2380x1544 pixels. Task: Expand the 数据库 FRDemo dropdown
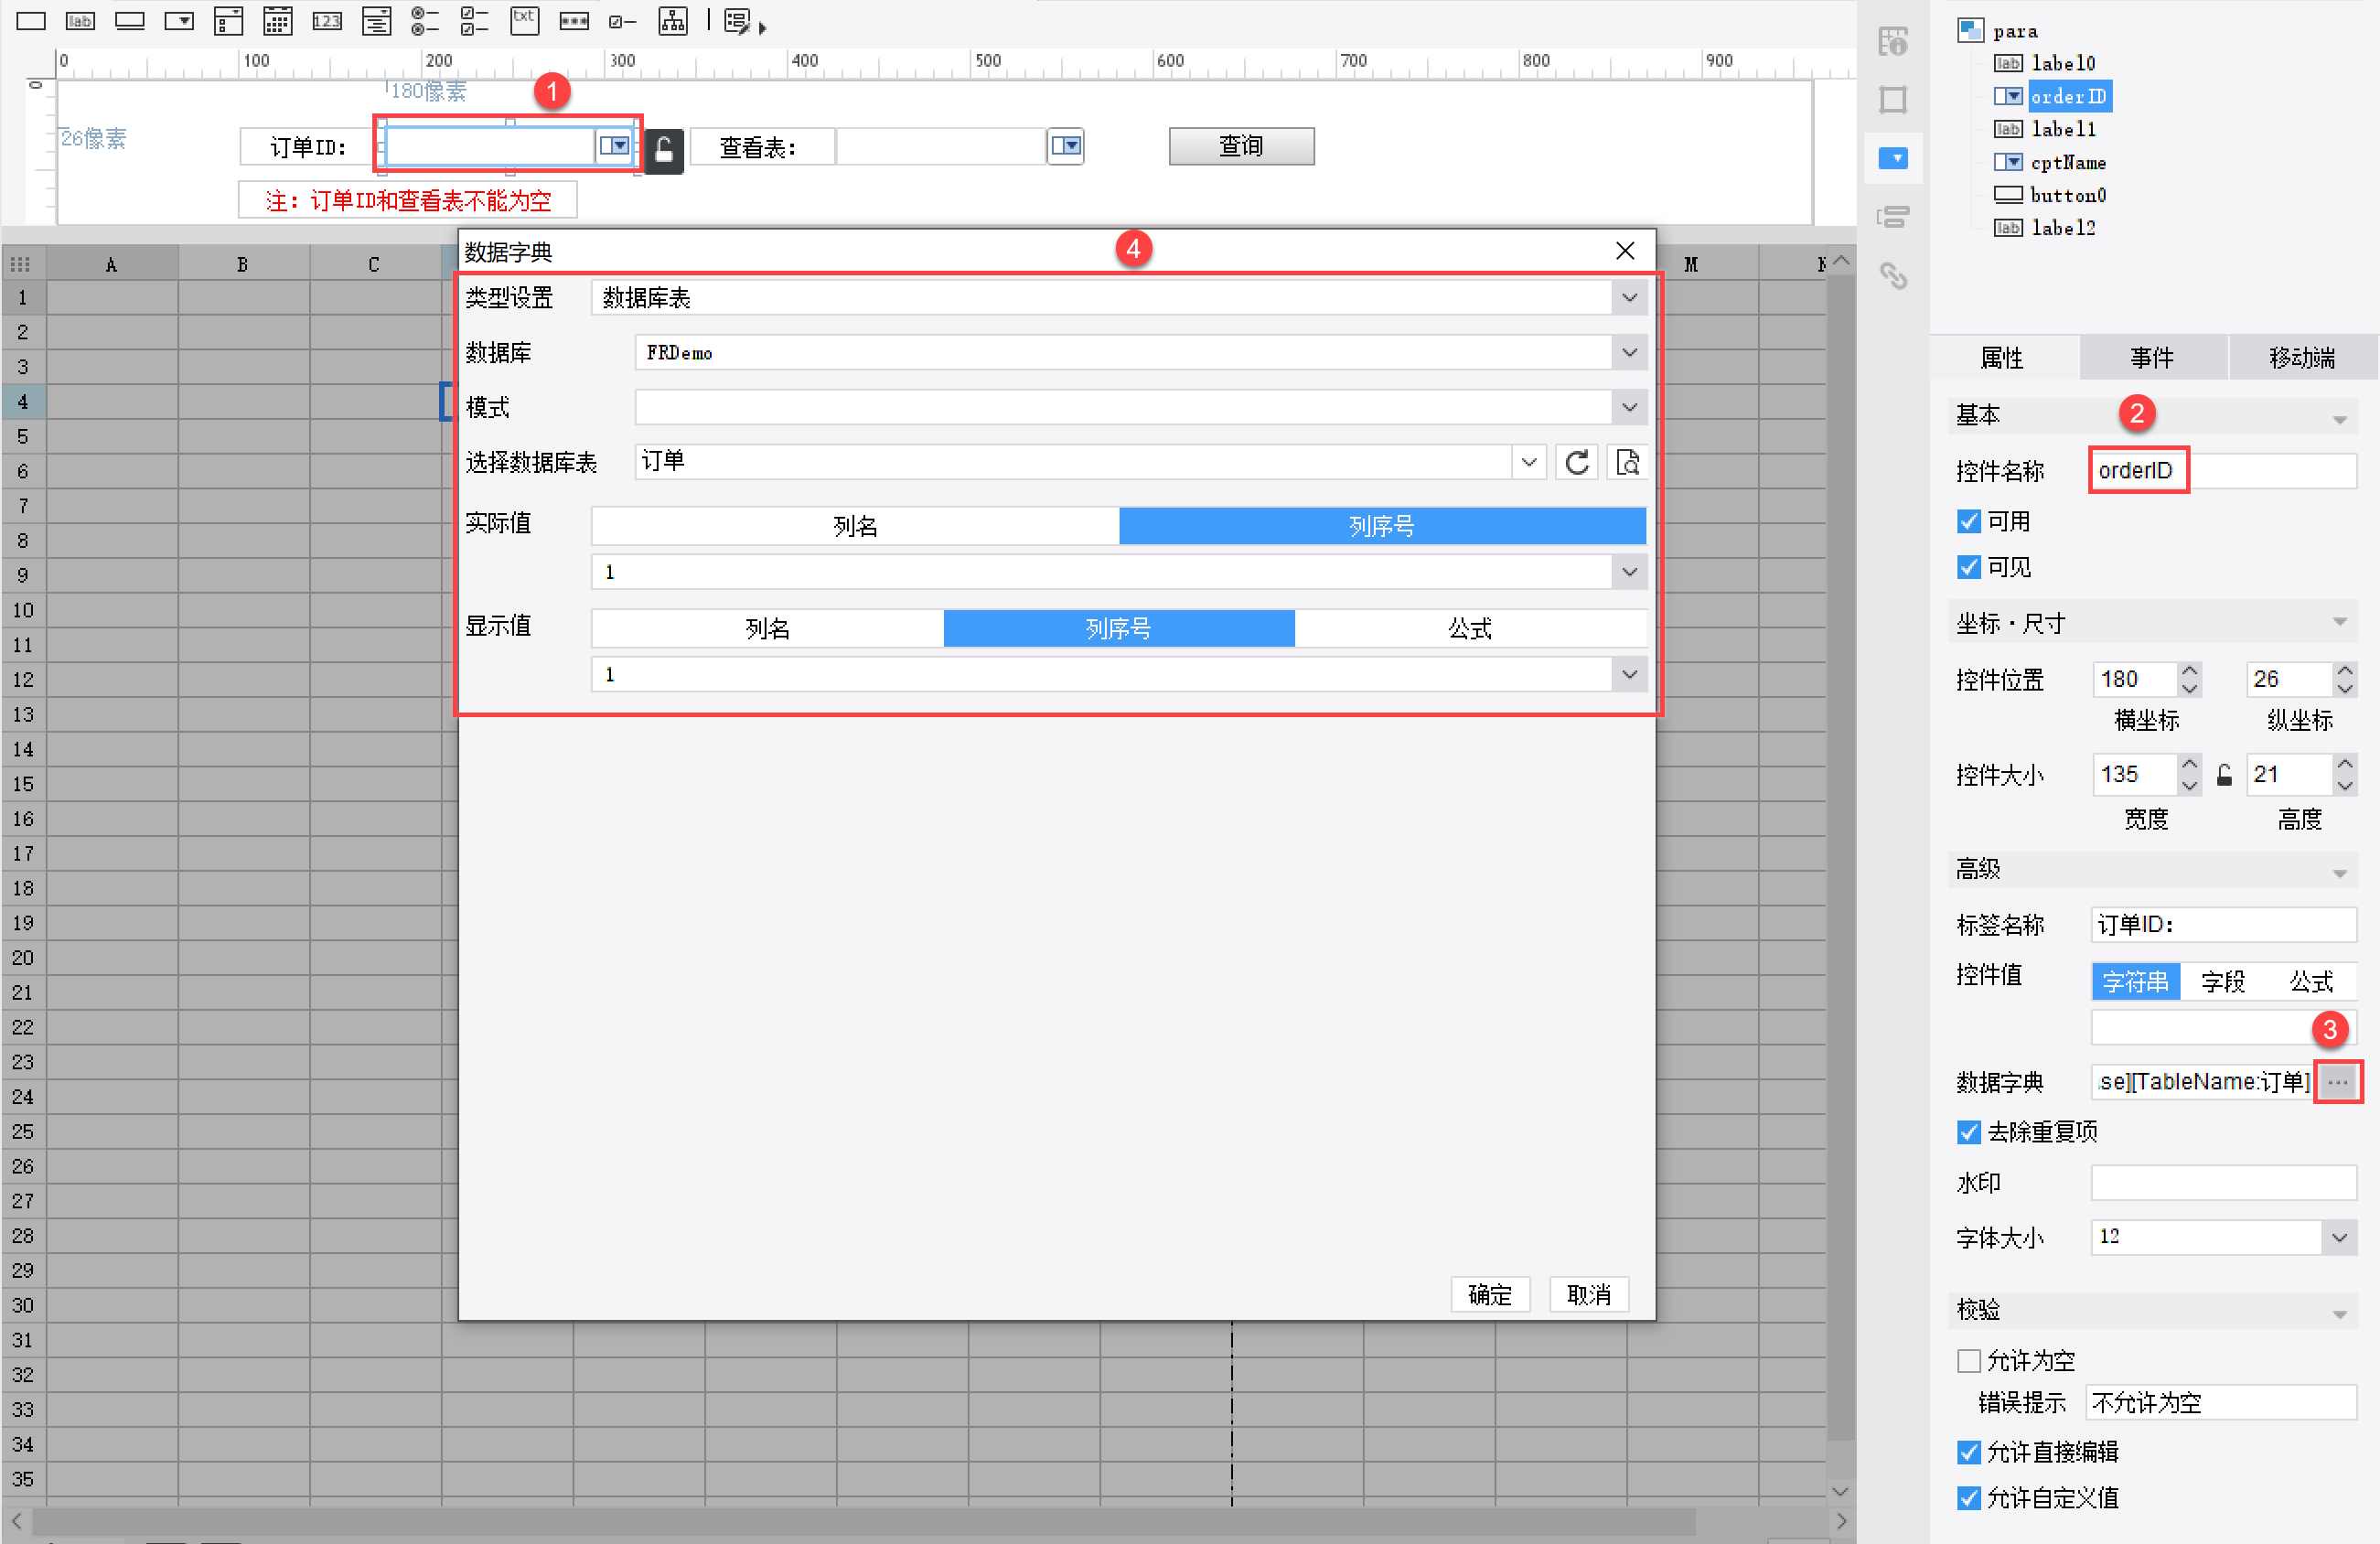[1629, 353]
